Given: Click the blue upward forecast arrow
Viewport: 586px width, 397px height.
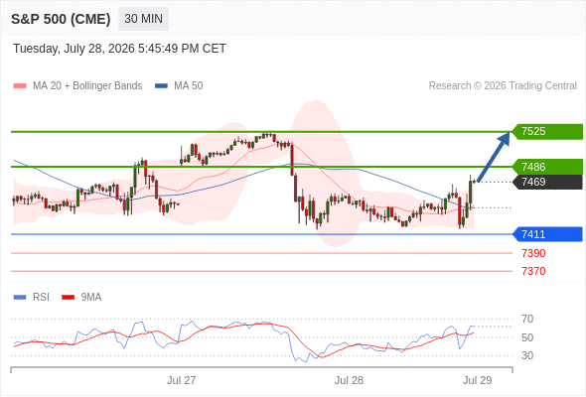Looking at the screenshot, I should pos(494,157).
